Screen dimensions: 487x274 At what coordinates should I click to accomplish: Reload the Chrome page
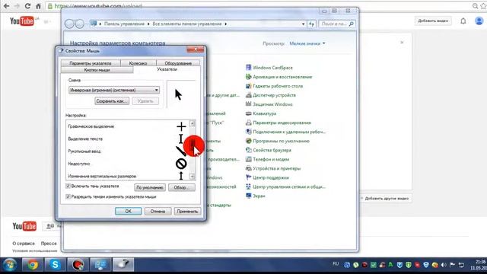[27, 6]
